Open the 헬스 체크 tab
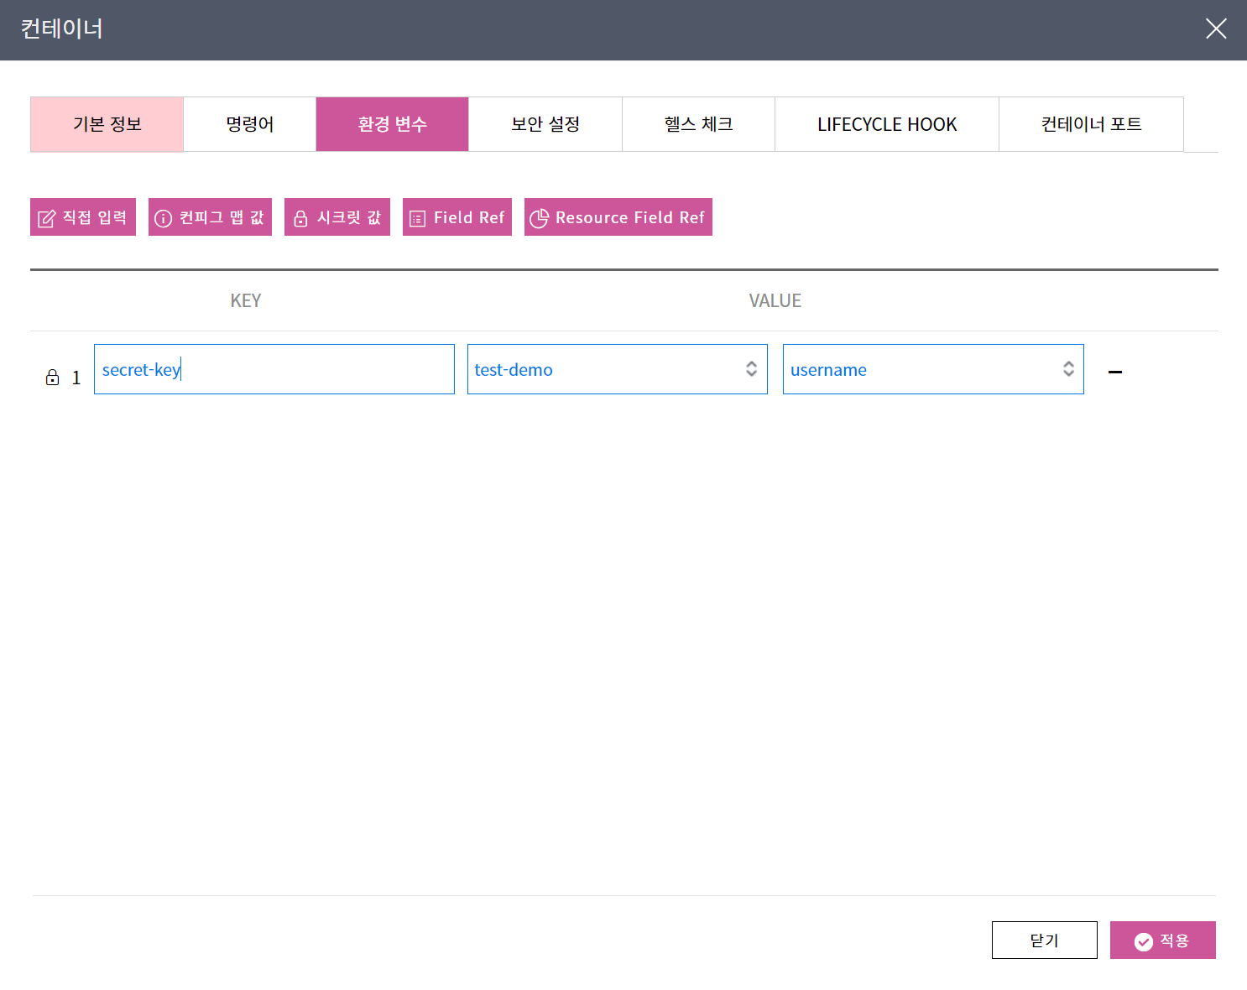Viewport: 1247px width, 990px height. pyautogui.click(x=698, y=124)
